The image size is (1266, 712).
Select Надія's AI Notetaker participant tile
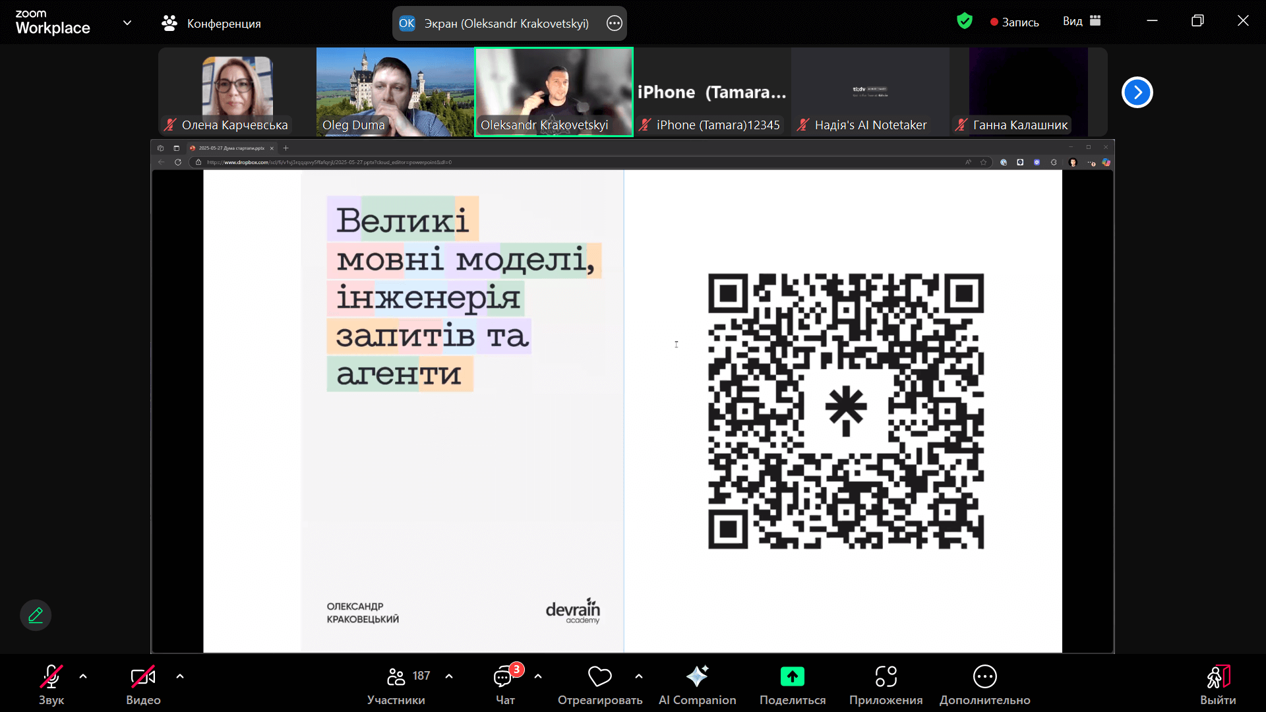(x=870, y=92)
